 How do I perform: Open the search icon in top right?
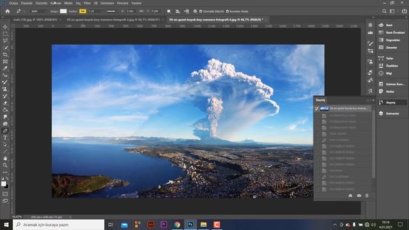384,11
